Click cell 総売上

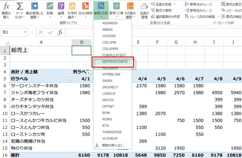(41, 50)
